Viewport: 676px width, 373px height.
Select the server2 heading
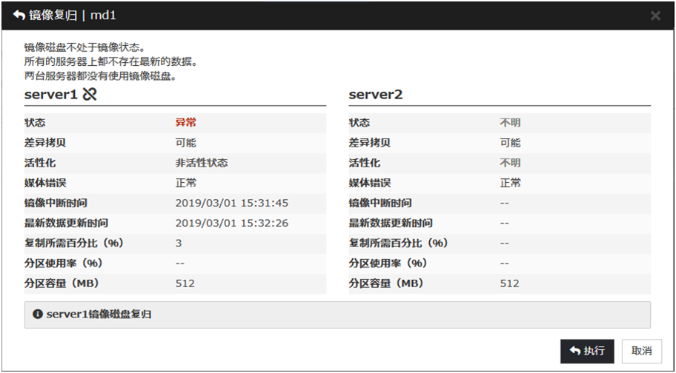pos(376,95)
